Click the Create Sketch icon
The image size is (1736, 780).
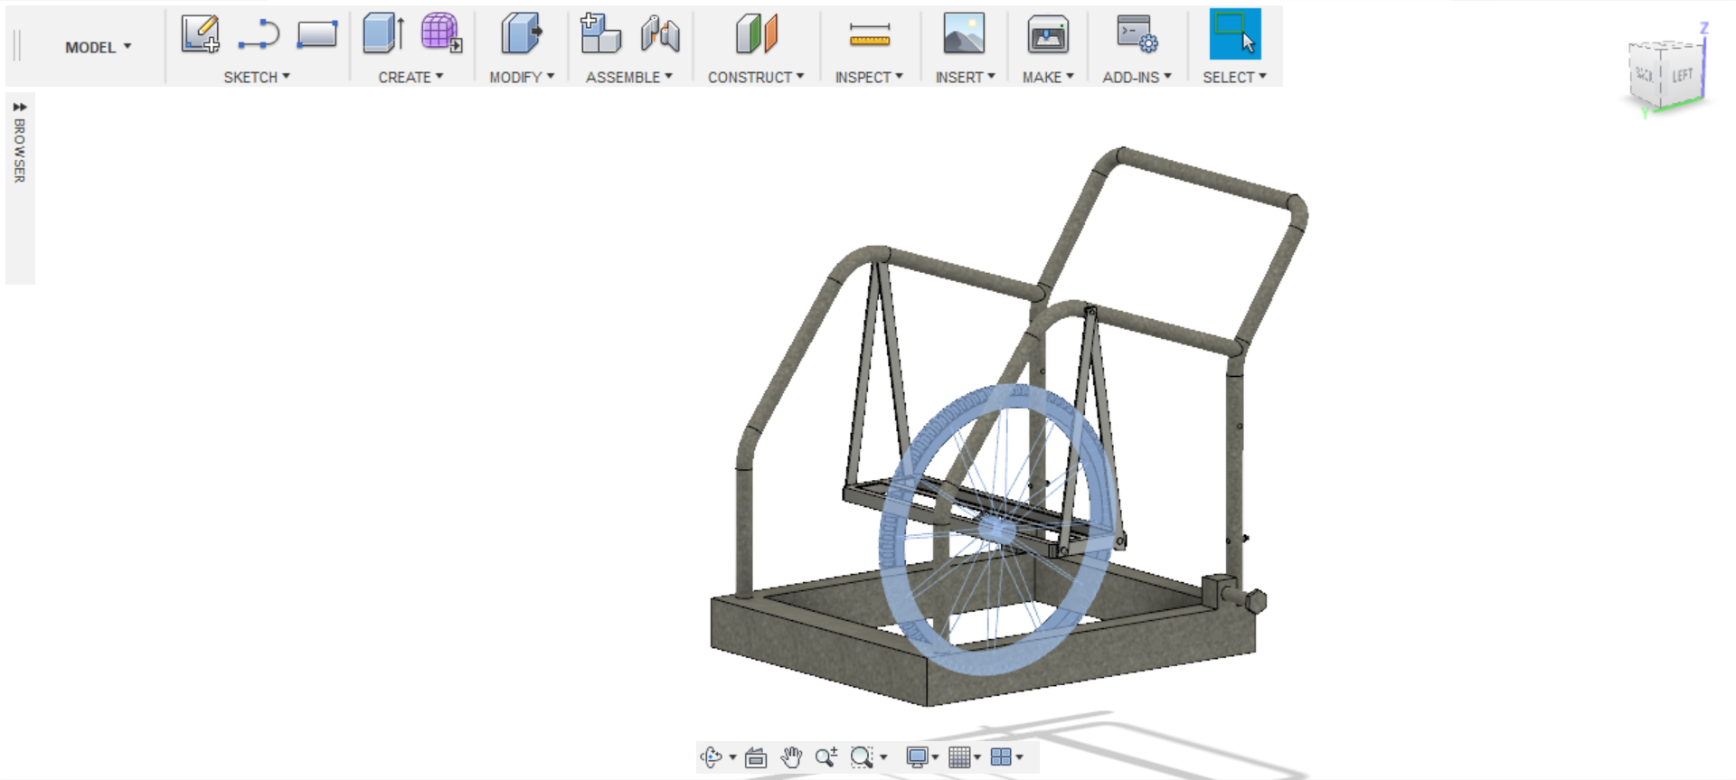(200, 34)
